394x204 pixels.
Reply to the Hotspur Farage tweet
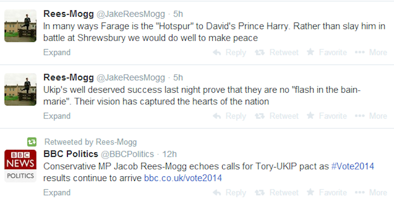(x=229, y=53)
